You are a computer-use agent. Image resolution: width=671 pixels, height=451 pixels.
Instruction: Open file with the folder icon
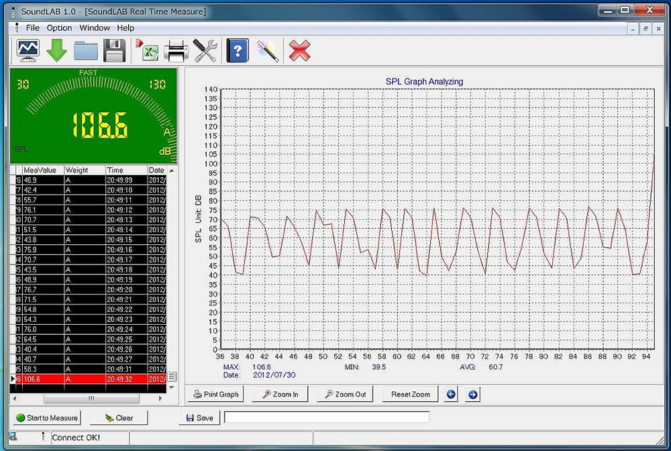pos(86,51)
